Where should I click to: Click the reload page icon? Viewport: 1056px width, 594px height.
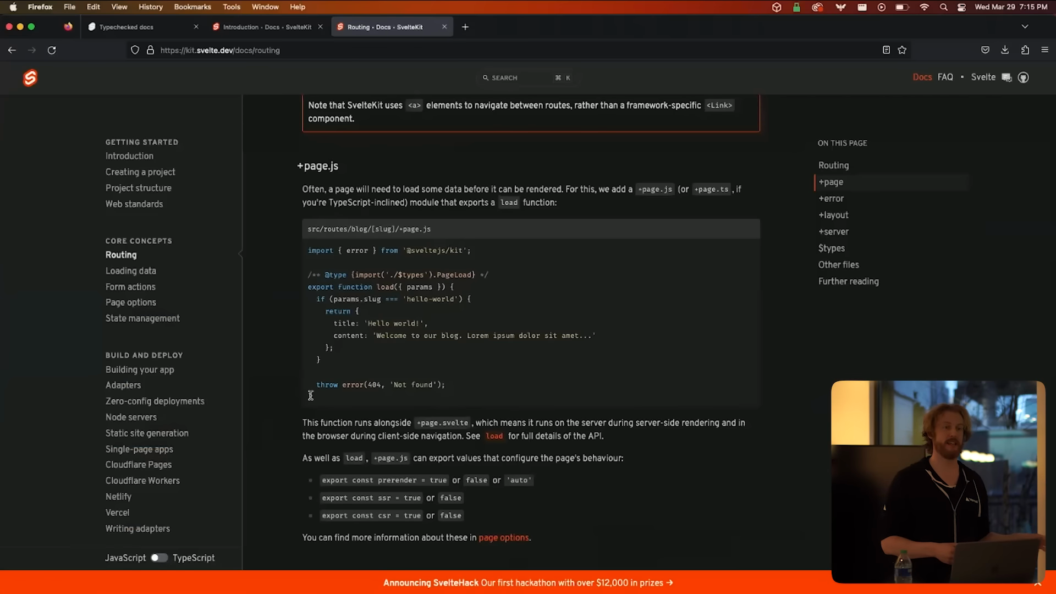[52, 50]
